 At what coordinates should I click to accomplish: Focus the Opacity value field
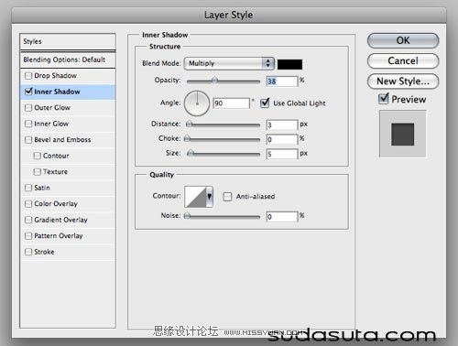pyautogui.click(x=282, y=81)
